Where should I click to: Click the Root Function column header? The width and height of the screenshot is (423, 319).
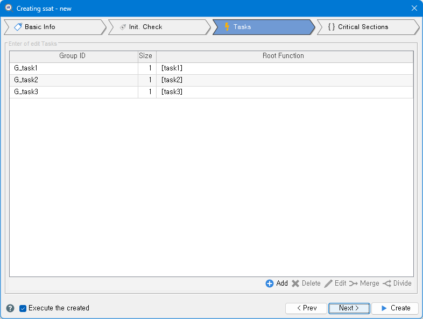[x=283, y=56]
